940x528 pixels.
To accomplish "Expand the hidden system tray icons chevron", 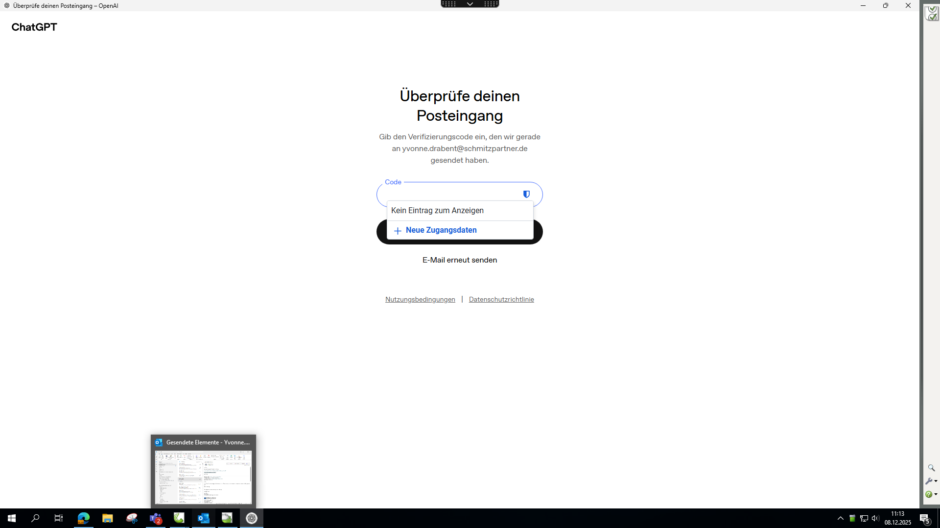I will coord(840,518).
